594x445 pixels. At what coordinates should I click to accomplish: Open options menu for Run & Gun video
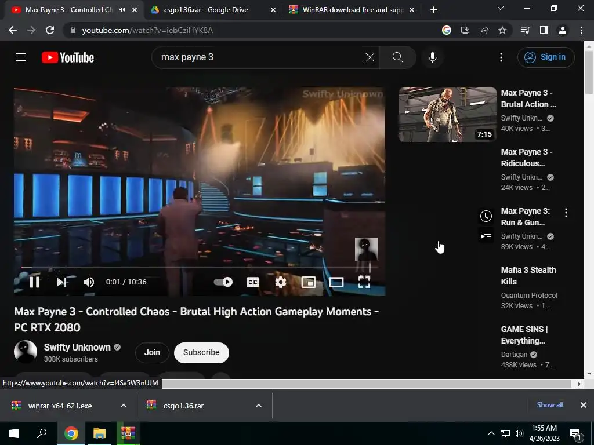click(x=566, y=213)
